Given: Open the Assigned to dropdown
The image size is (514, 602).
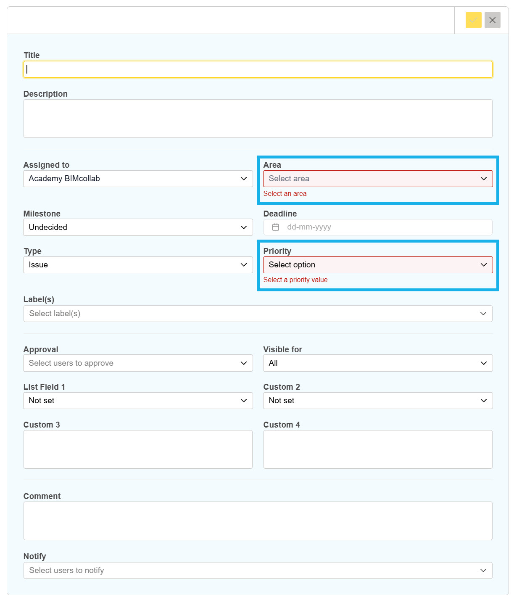Looking at the screenshot, I should 138,179.
